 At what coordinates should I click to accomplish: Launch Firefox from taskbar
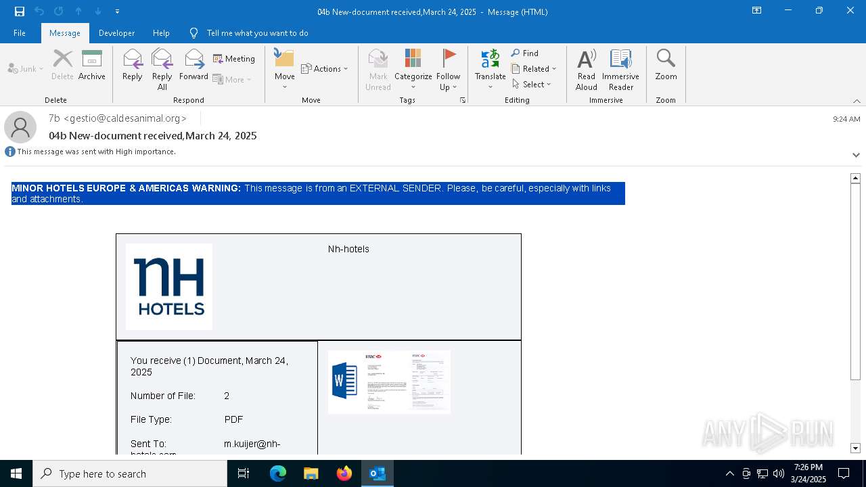344,473
